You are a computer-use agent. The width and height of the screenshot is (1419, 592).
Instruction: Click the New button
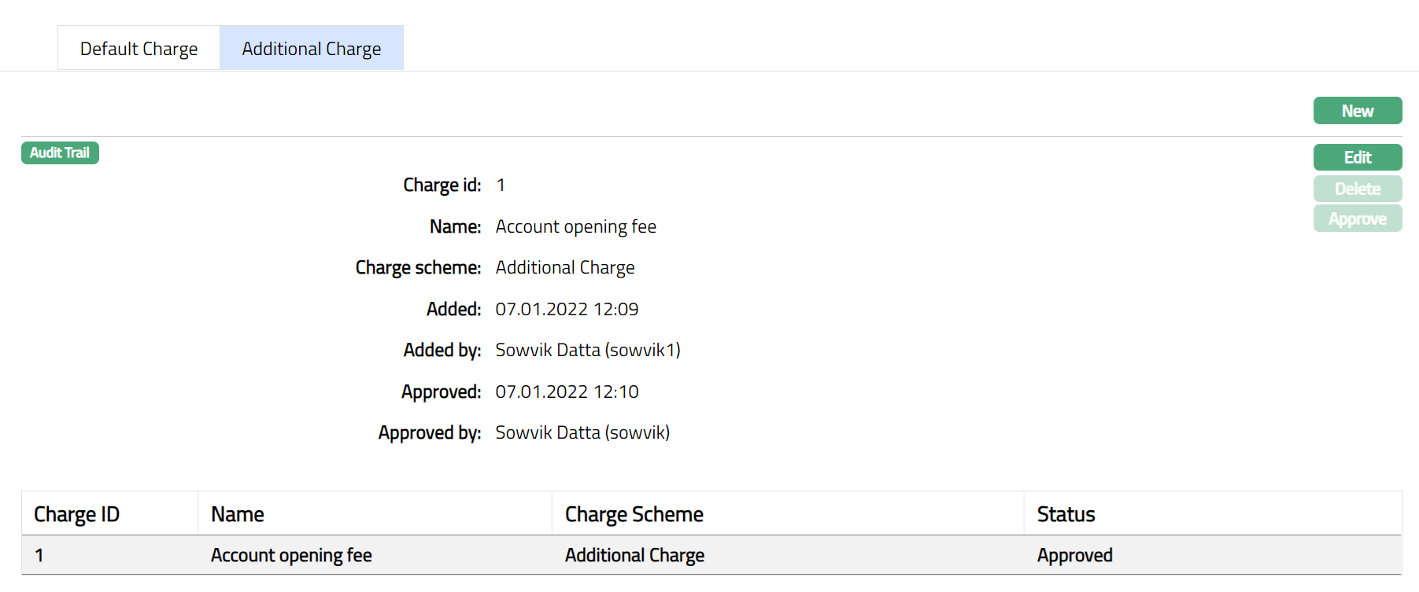pyautogui.click(x=1357, y=111)
